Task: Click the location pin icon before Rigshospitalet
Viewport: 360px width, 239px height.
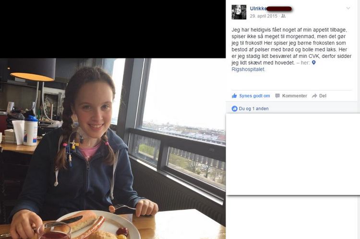Action: pos(313,63)
